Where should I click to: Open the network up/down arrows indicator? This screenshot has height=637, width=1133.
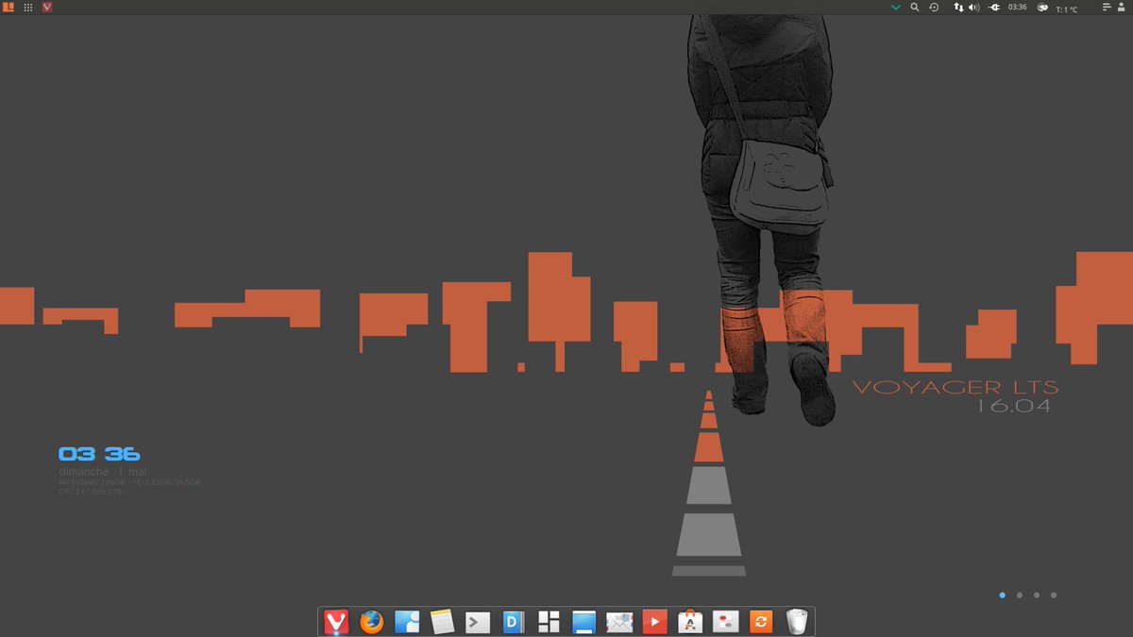pos(958,7)
